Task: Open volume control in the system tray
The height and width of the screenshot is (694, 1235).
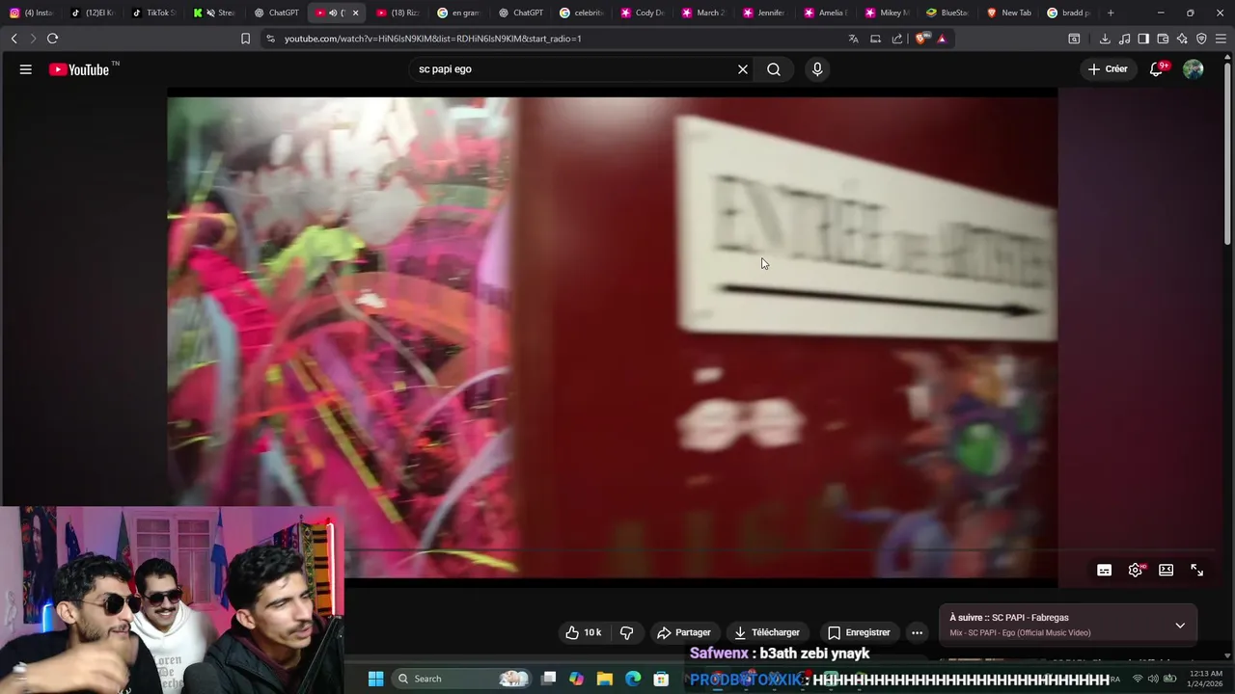Action: coord(1153,679)
